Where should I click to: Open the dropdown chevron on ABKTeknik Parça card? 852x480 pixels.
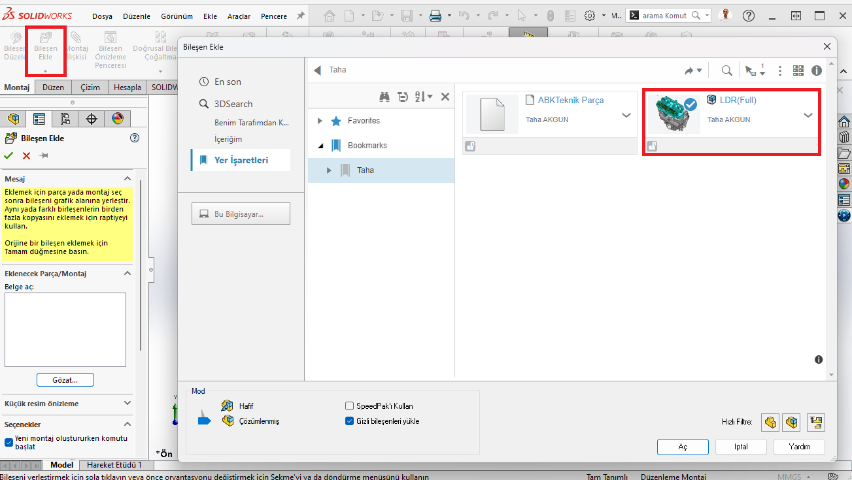(626, 116)
